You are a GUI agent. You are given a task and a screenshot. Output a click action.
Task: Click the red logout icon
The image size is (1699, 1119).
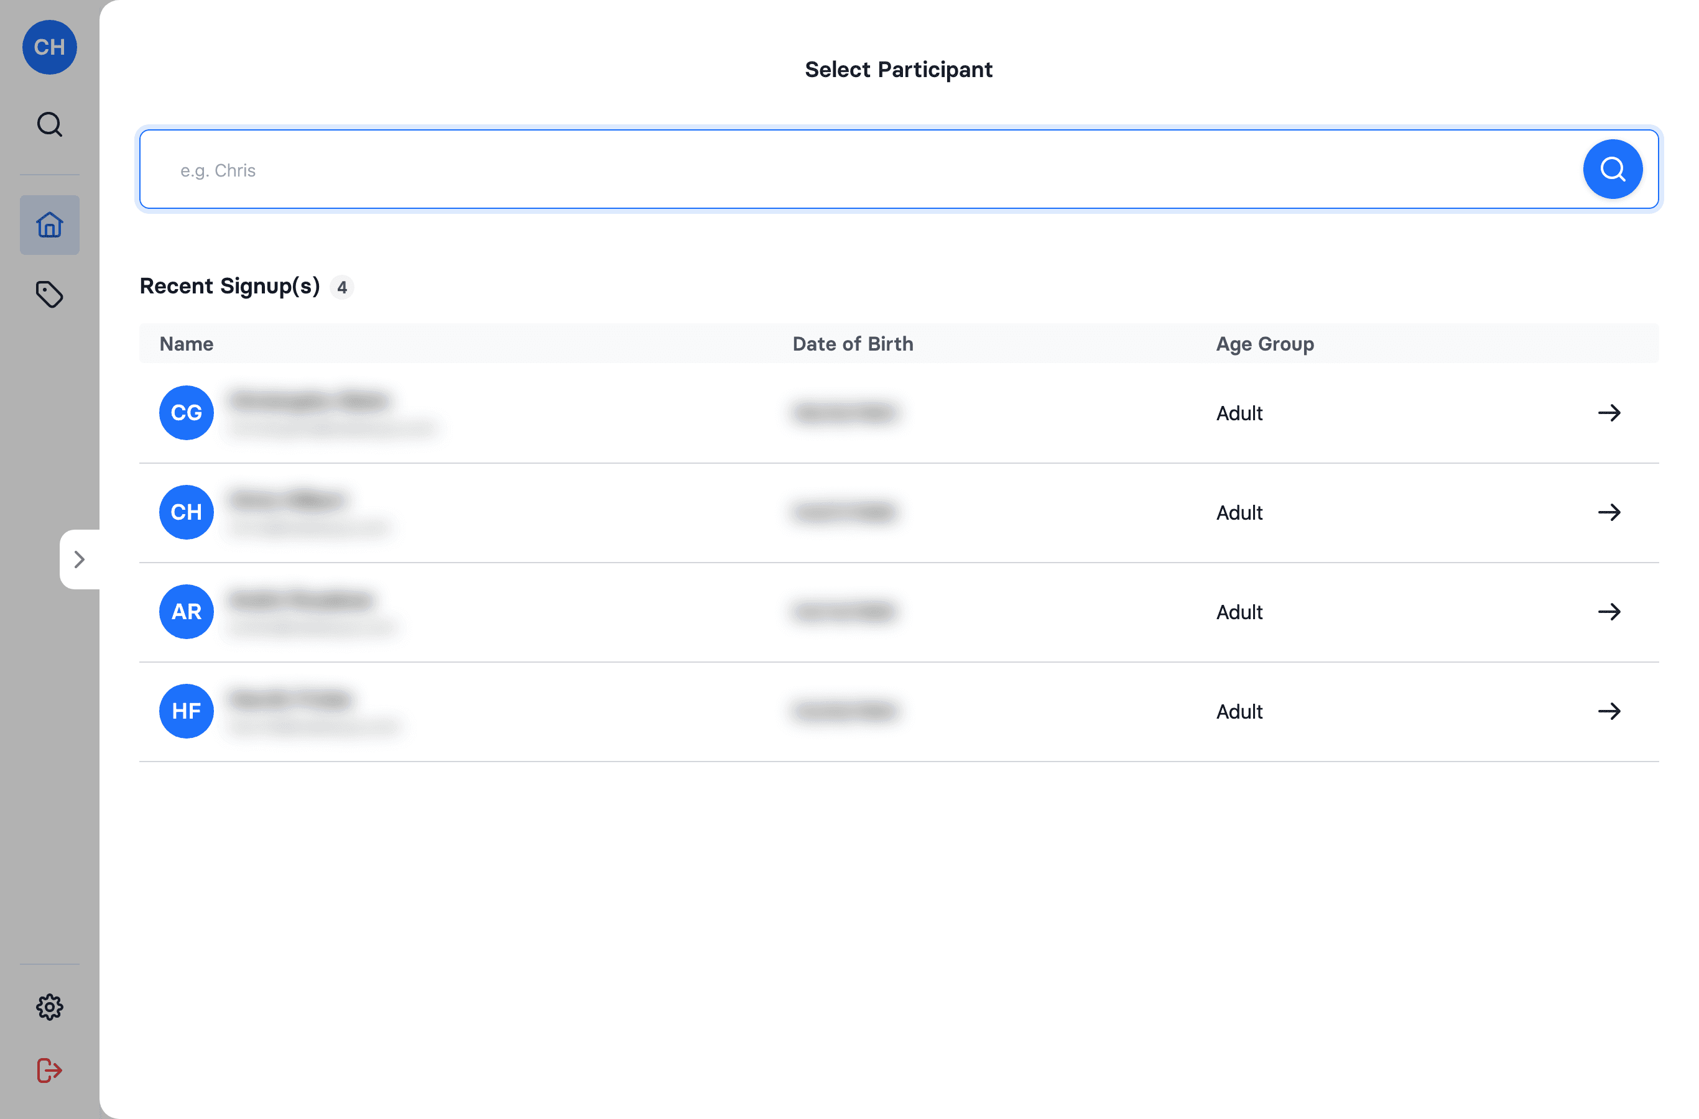coord(49,1071)
